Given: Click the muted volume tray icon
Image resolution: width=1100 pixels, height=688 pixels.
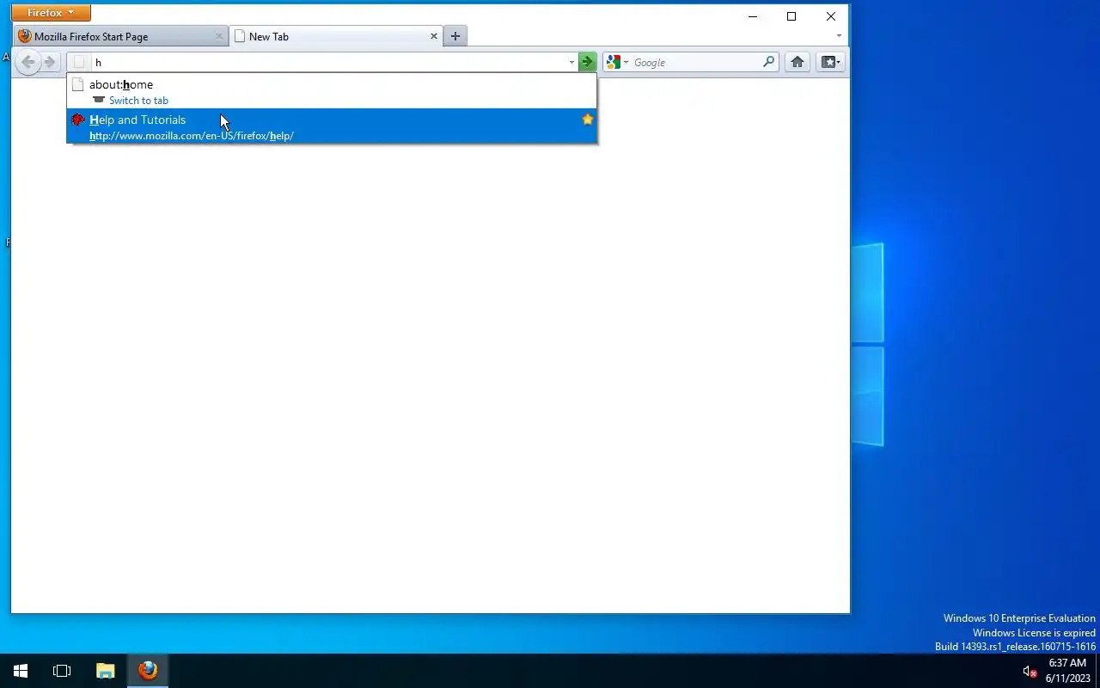Looking at the screenshot, I should point(1030,672).
